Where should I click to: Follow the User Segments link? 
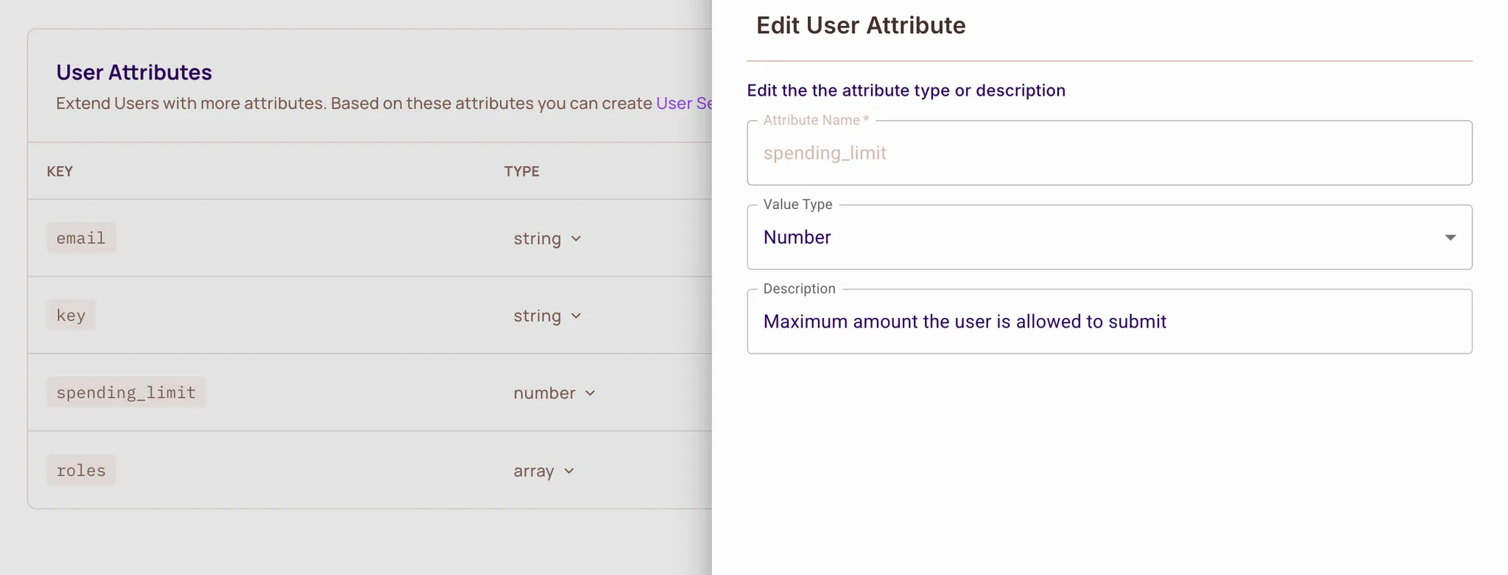pyautogui.click(x=683, y=103)
